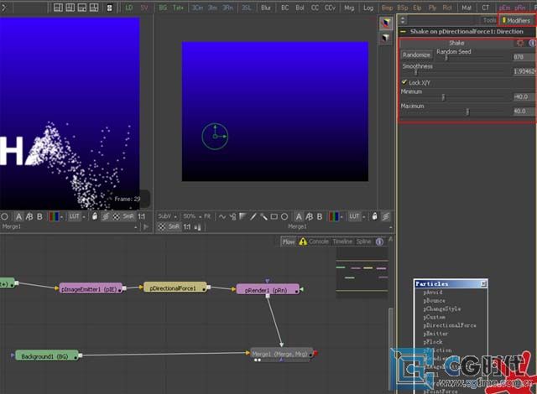Select the first view layout icon

(x=58, y=8)
